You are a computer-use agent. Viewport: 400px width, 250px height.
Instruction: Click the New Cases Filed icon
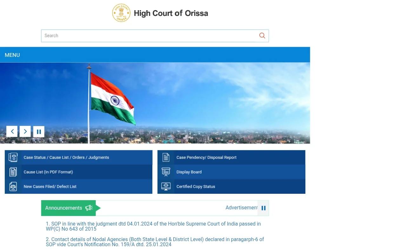tap(13, 186)
